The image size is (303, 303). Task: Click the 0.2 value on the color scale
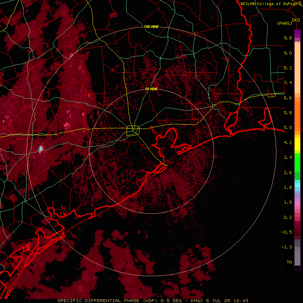pyautogui.click(x=288, y=217)
